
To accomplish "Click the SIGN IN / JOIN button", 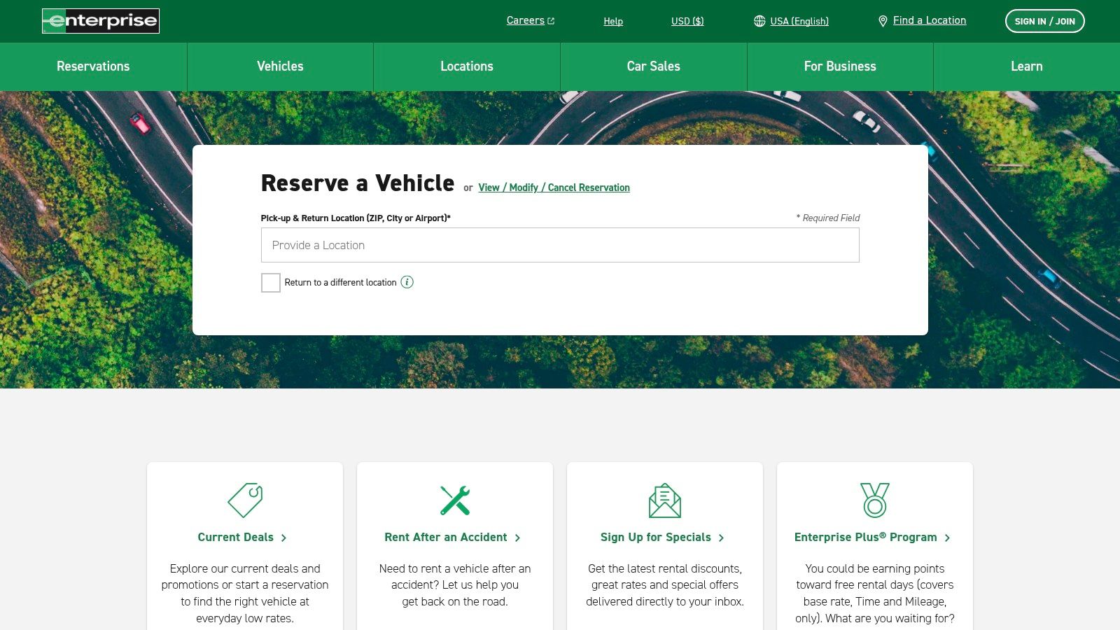I will 1044,21.
